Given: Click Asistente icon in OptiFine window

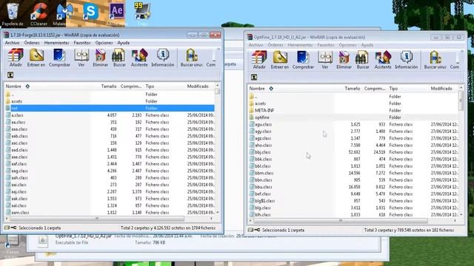Looking at the screenshot, I should click(383, 60).
